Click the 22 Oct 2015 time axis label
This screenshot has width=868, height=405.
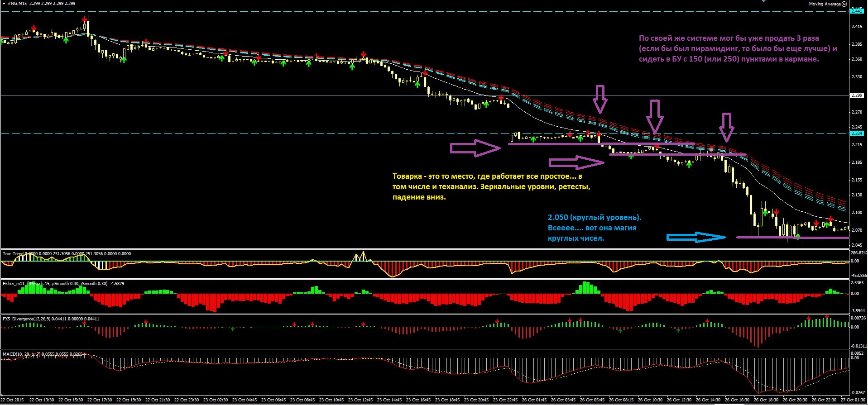[x=12, y=400]
